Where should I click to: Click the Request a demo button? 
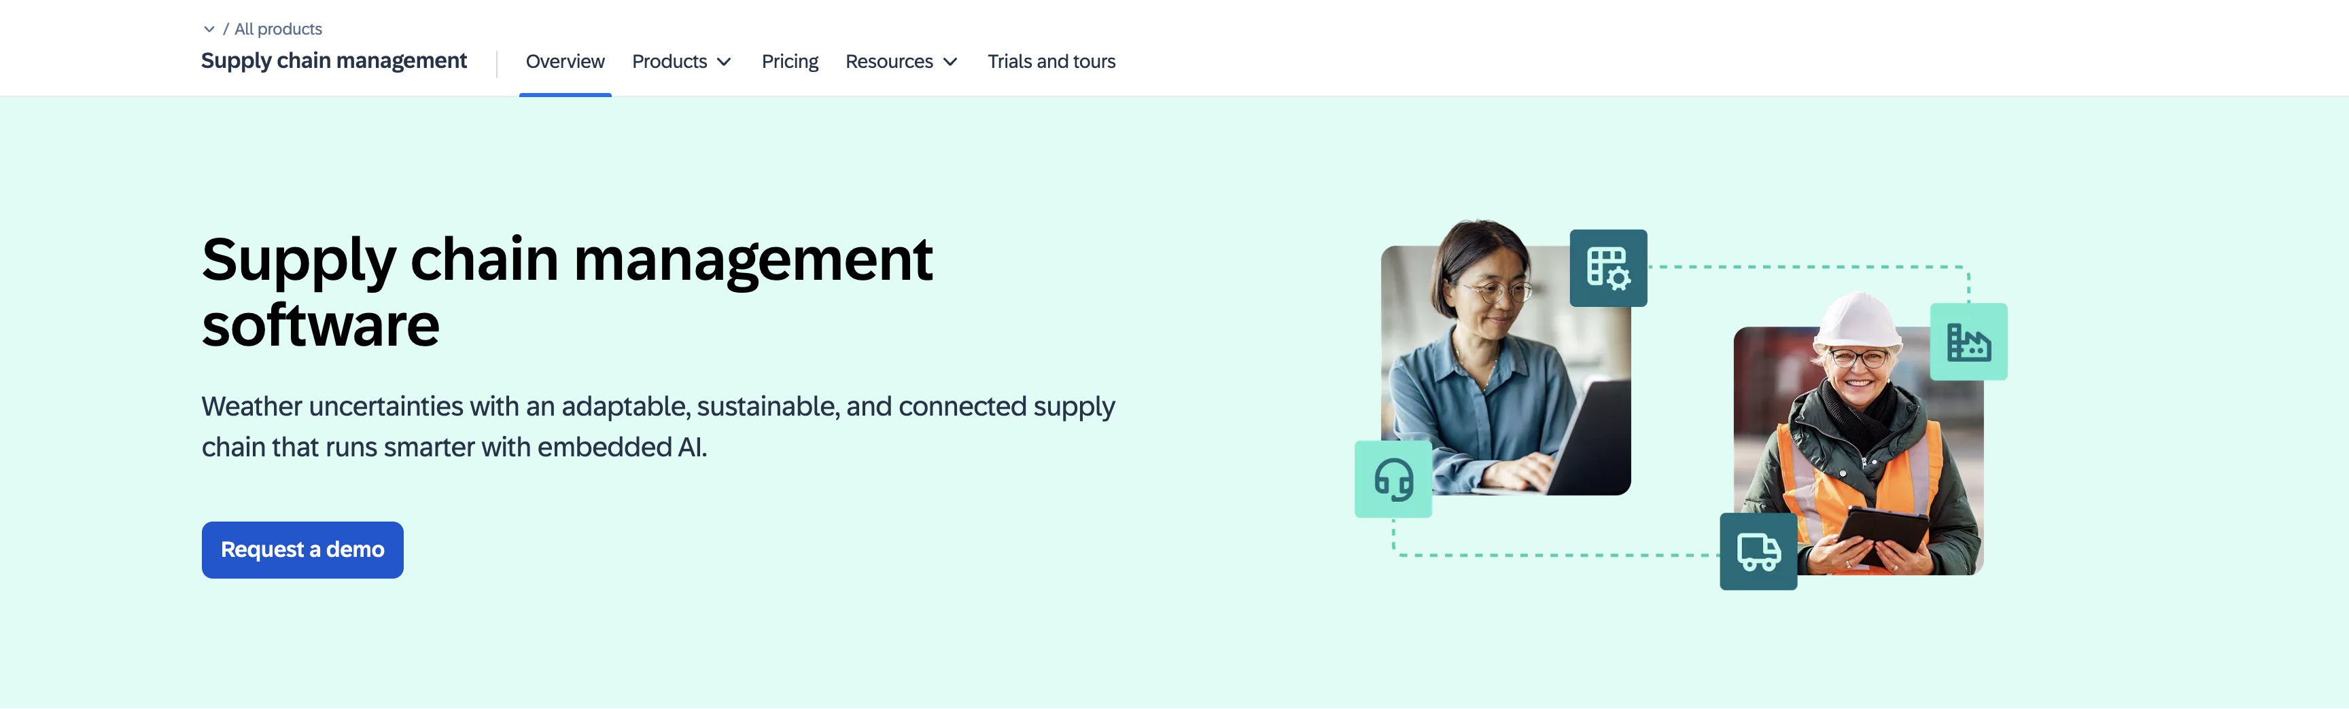(x=302, y=549)
